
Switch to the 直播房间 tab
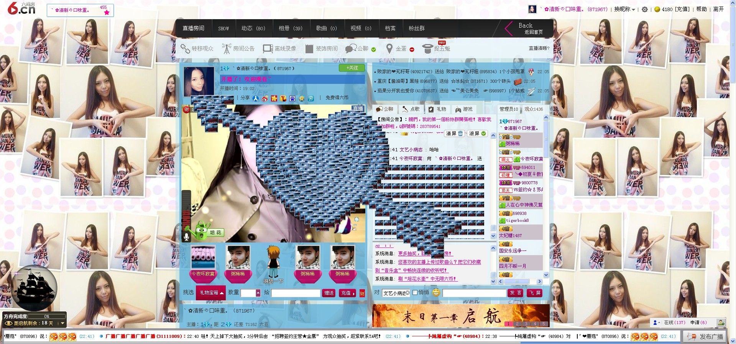pyautogui.click(x=193, y=28)
